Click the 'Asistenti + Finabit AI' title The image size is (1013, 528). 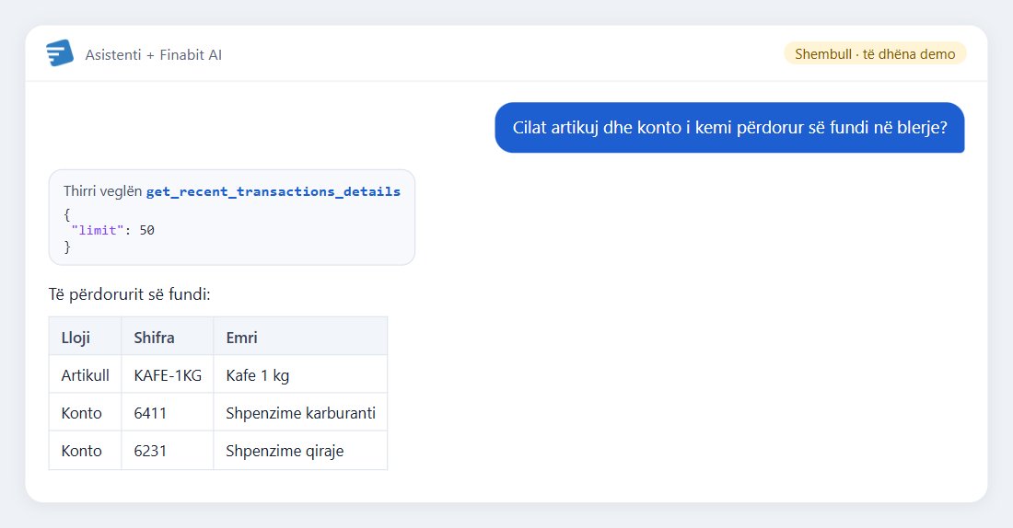pyautogui.click(x=153, y=55)
